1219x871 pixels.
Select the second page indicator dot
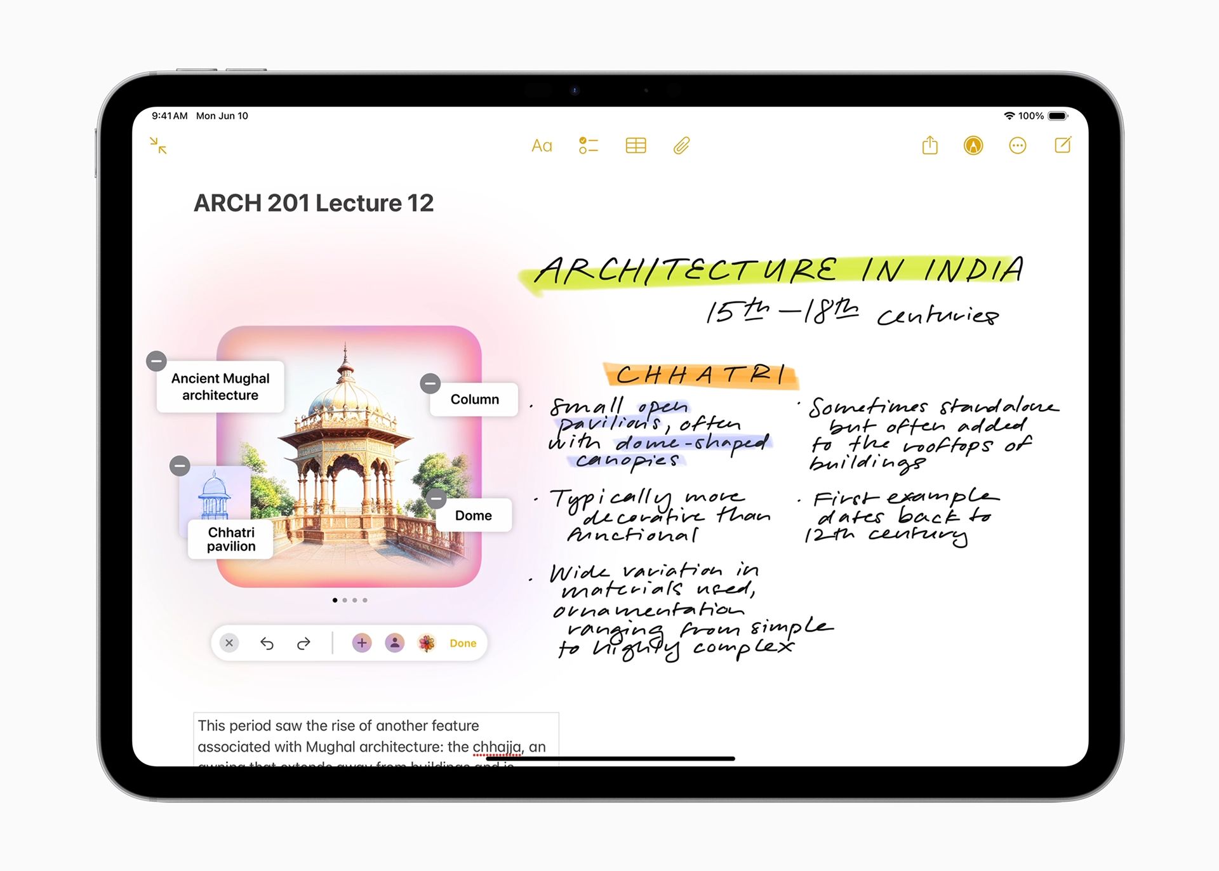(345, 600)
